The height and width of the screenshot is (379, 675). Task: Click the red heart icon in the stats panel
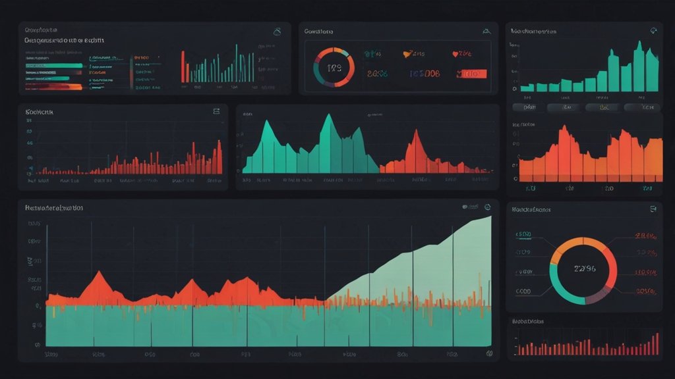[454, 55]
